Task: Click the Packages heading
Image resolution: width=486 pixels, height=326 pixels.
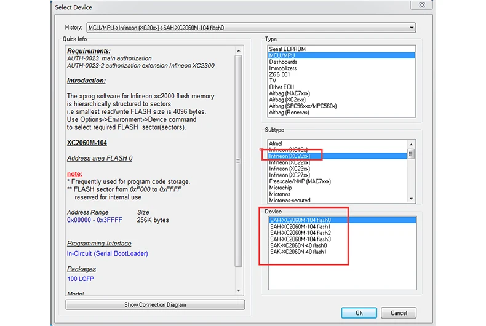Action: click(81, 269)
